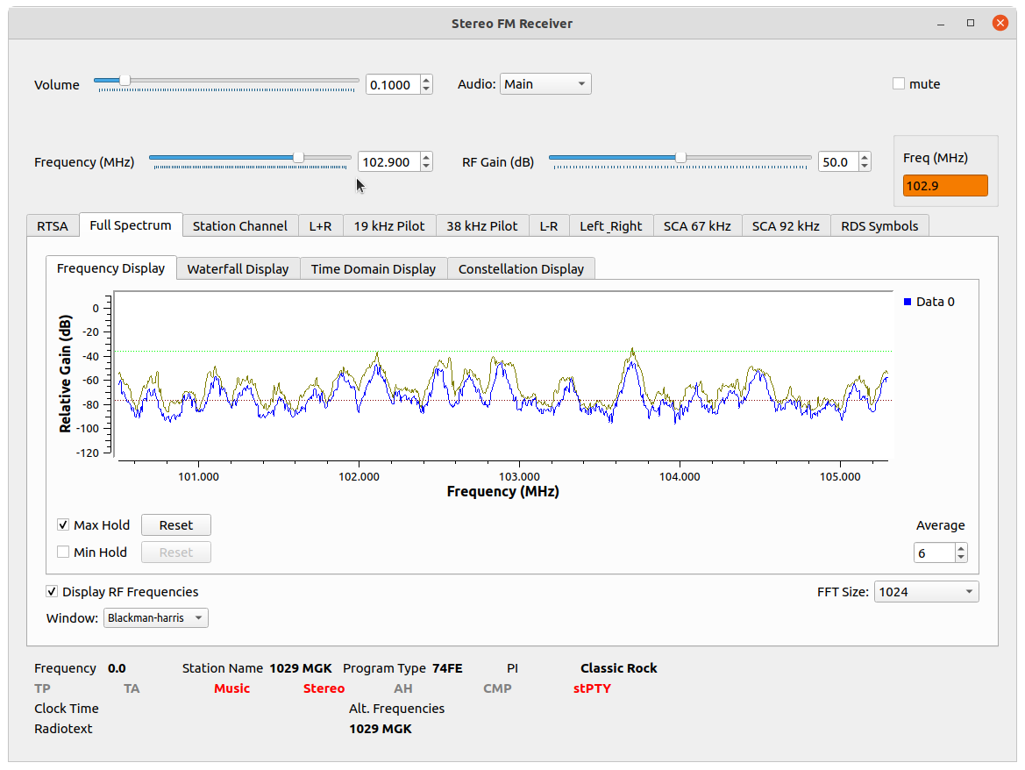Expand the FFT Size dropdown
1025x770 pixels.
pyautogui.click(x=926, y=592)
